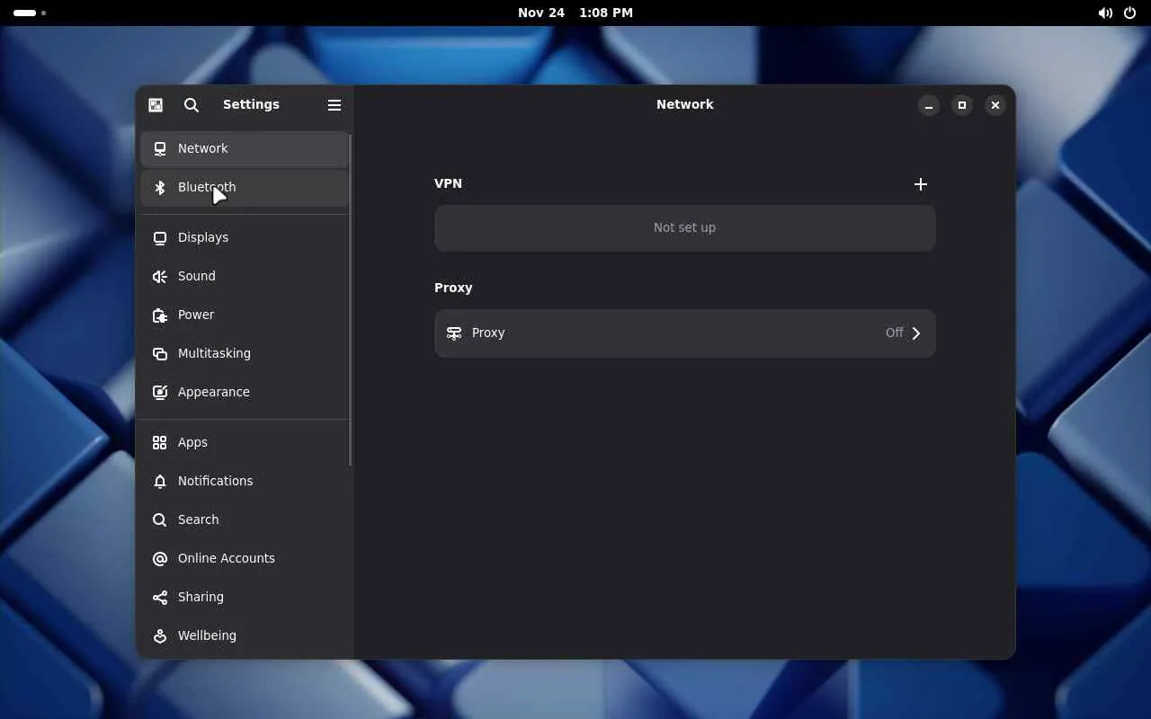Open Wellbeing settings
1151x719 pixels.
pyautogui.click(x=245, y=635)
